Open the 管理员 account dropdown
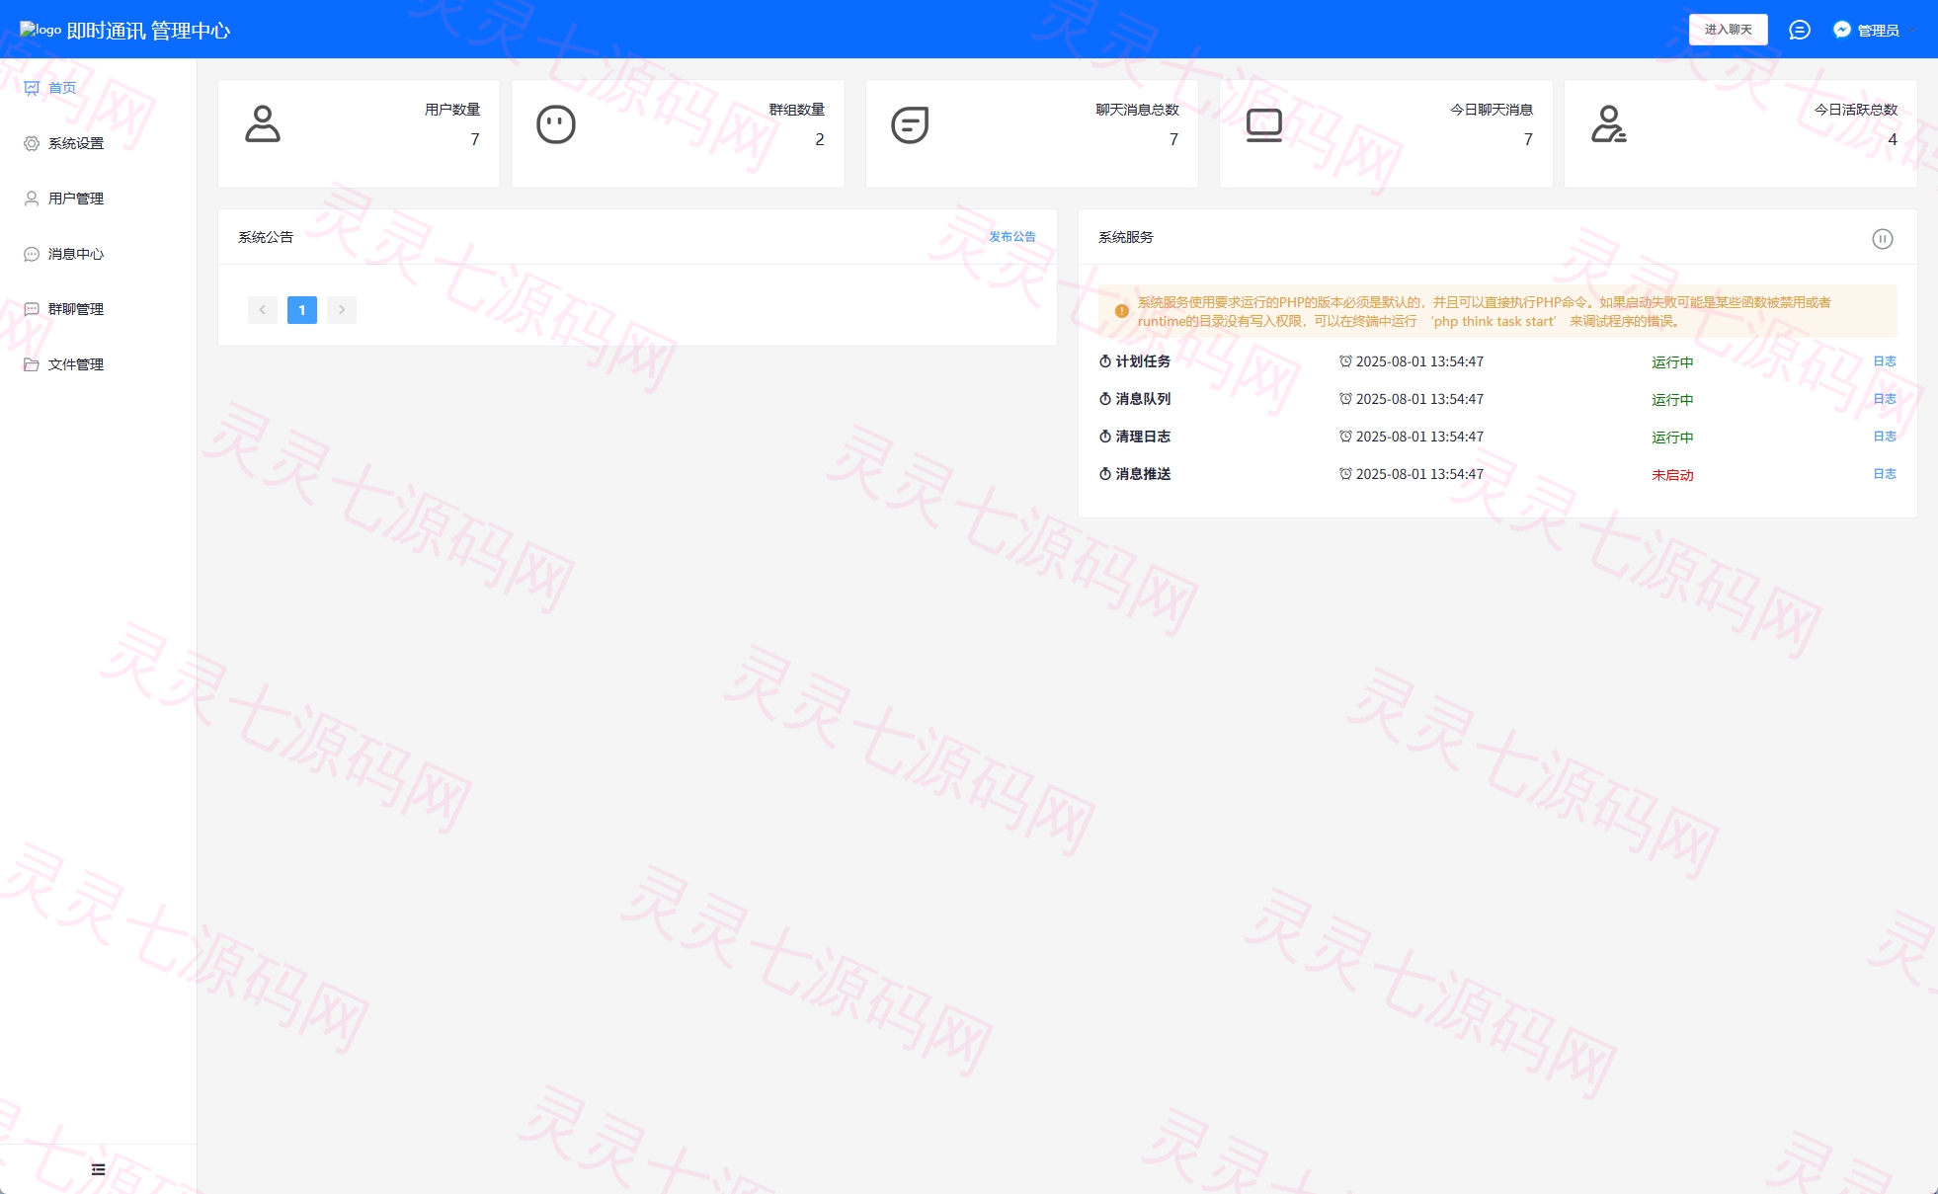 (1875, 30)
